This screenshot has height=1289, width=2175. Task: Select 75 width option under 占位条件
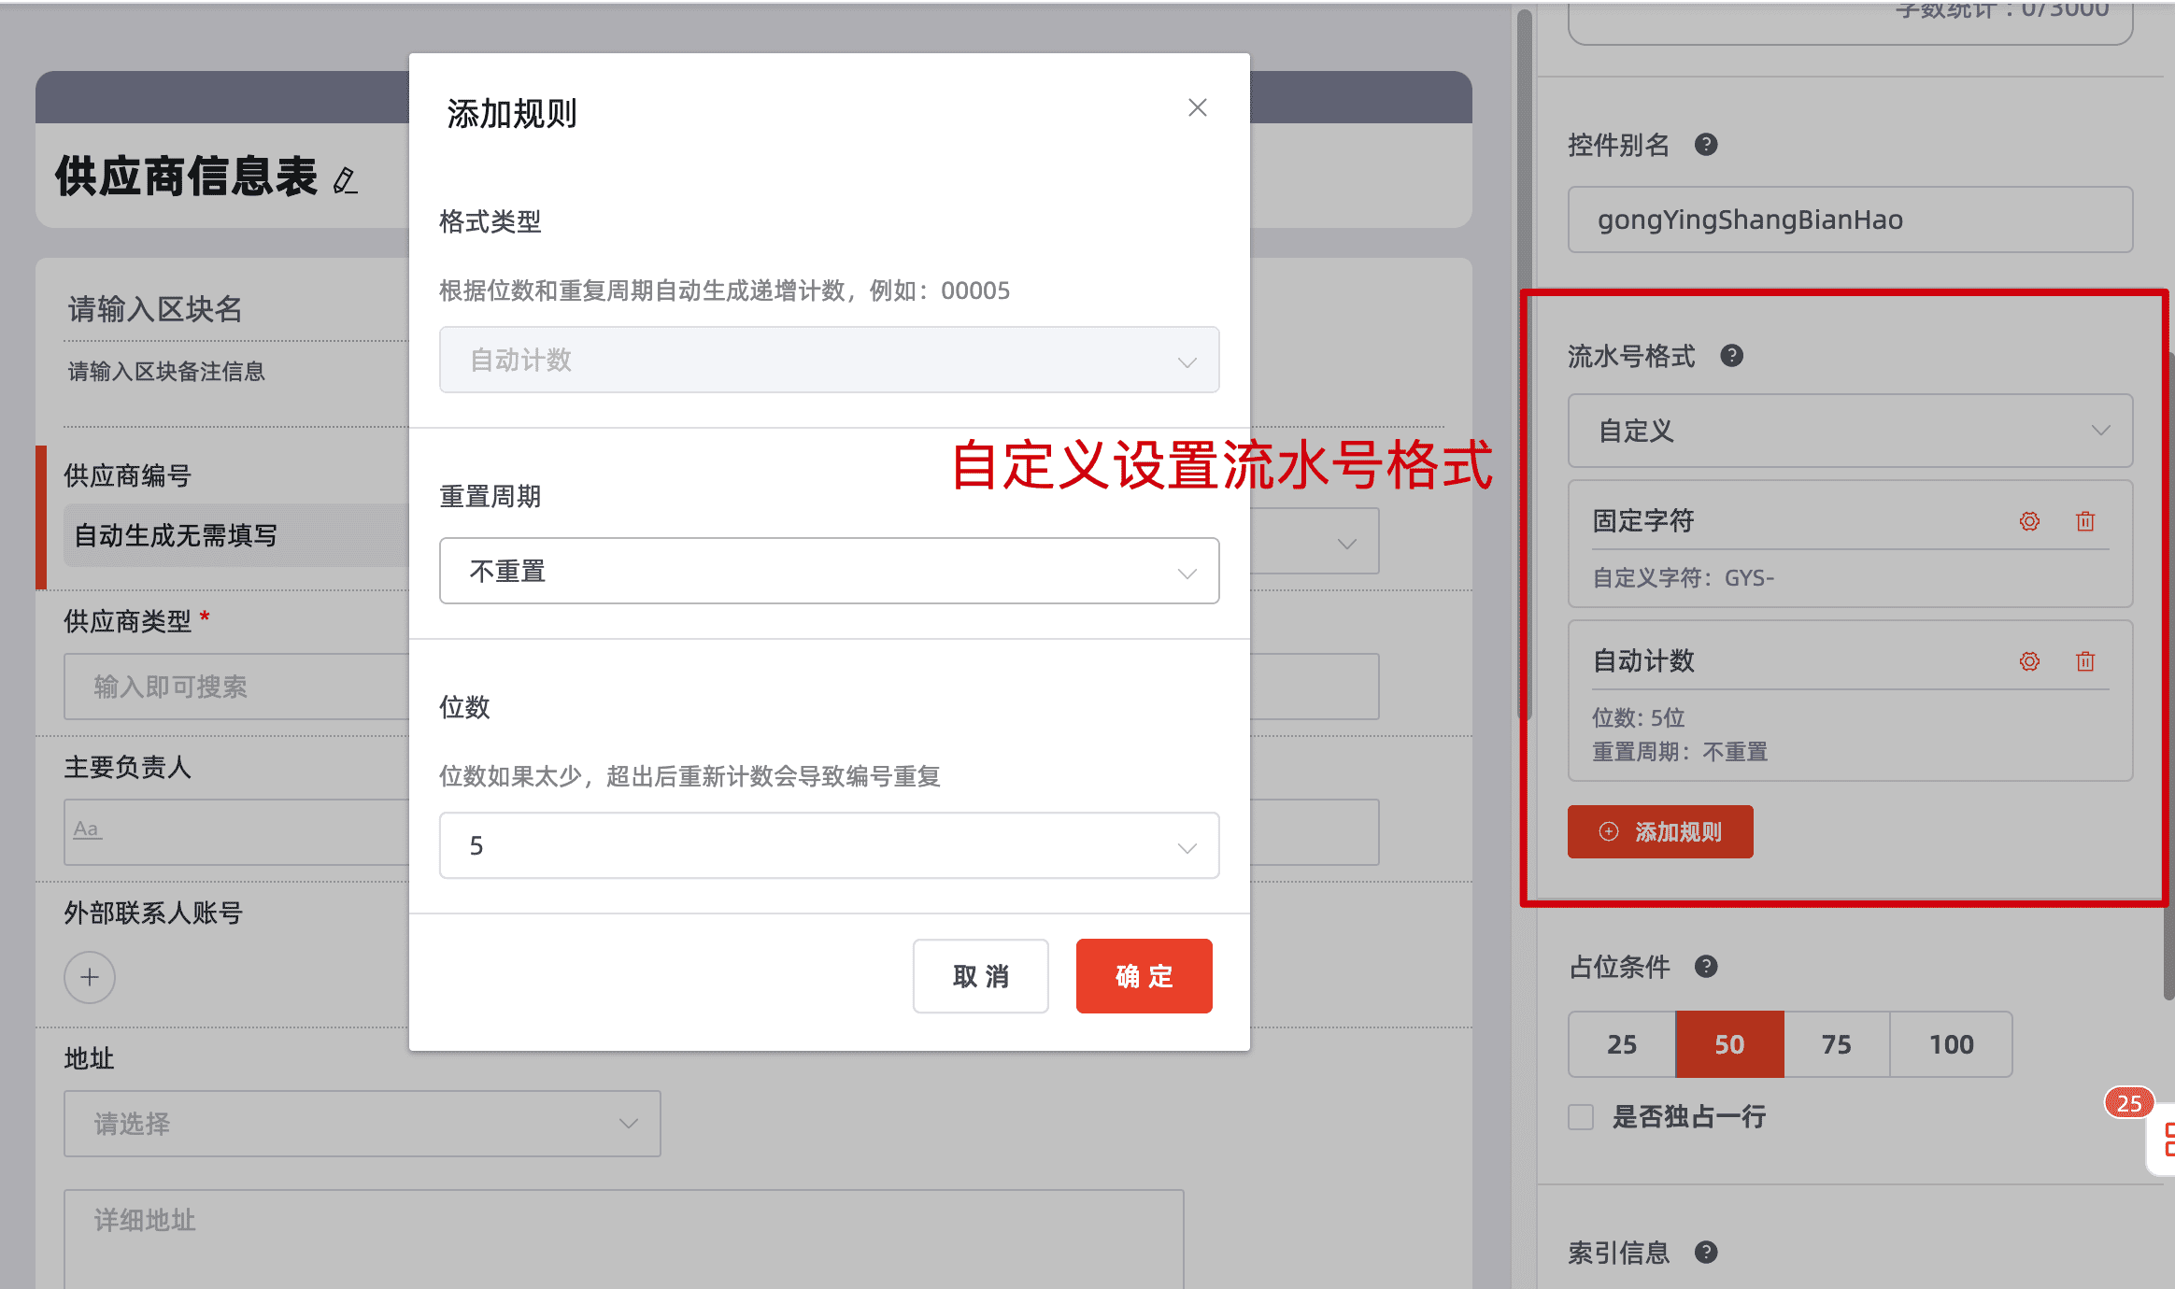[x=1836, y=1044]
